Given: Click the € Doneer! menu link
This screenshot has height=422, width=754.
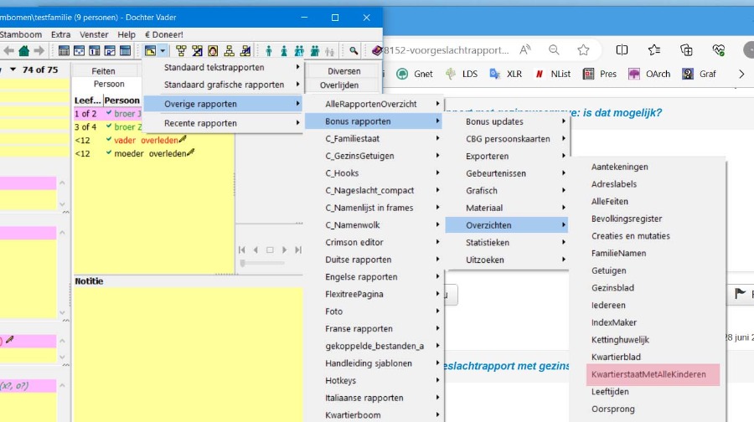Looking at the screenshot, I should coord(163,34).
